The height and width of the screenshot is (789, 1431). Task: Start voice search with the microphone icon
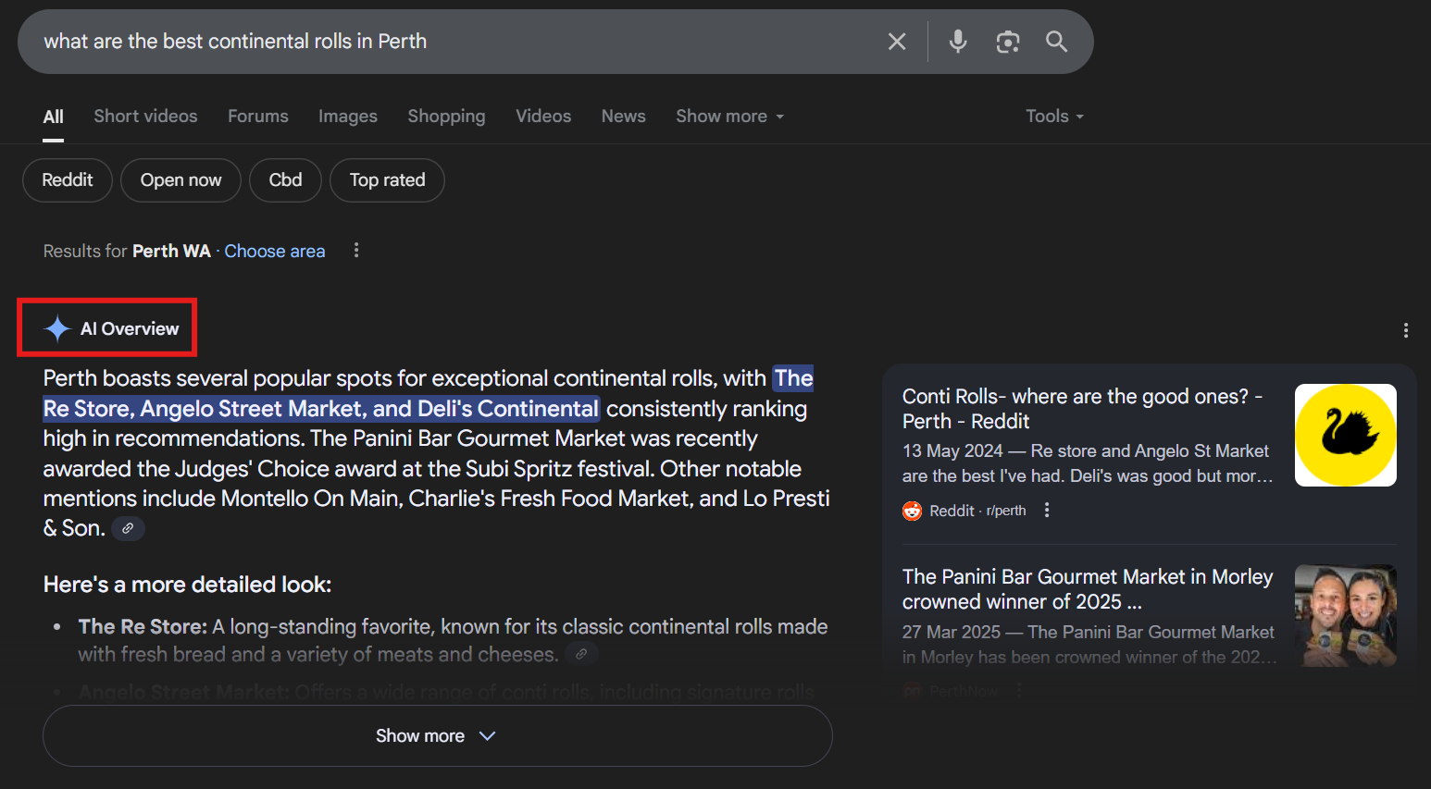tap(958, 42)
